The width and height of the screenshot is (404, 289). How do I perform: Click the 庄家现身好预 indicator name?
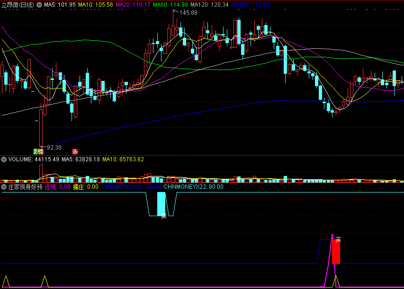click(x=25, y=187)
